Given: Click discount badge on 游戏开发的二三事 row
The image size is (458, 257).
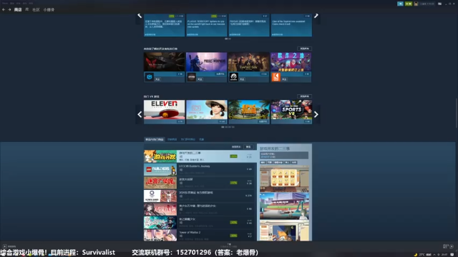Looking at the screenshot, I should point(233,156).
